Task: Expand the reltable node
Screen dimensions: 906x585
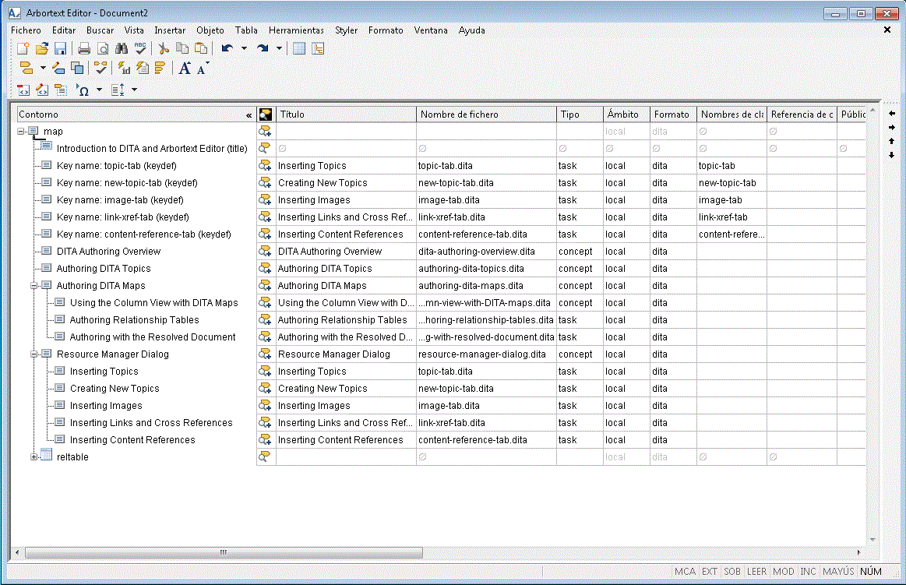Action: 34,457
